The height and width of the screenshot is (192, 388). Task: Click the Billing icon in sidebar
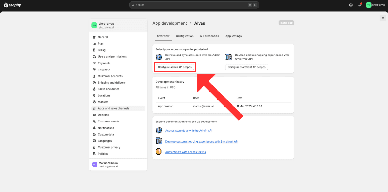pyautogui.click(x=94, y=50)
